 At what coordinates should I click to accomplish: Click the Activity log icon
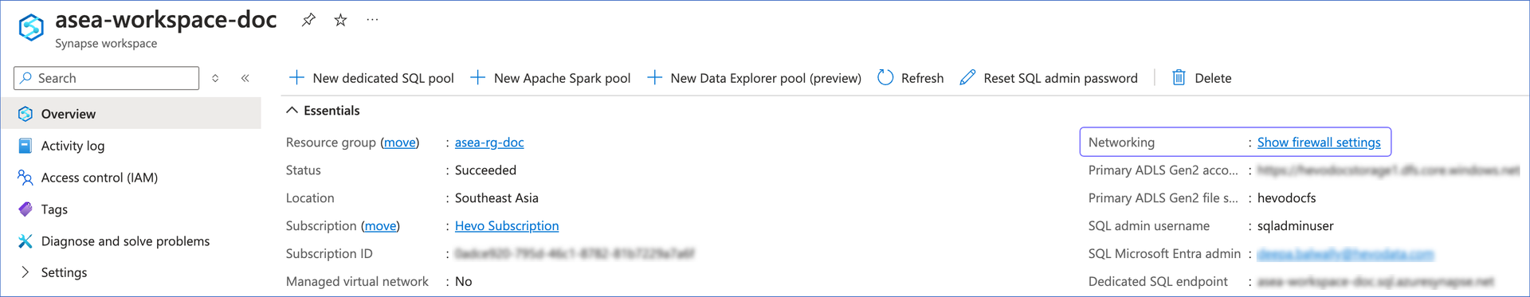pyautogui.click(x=25, y=146)
